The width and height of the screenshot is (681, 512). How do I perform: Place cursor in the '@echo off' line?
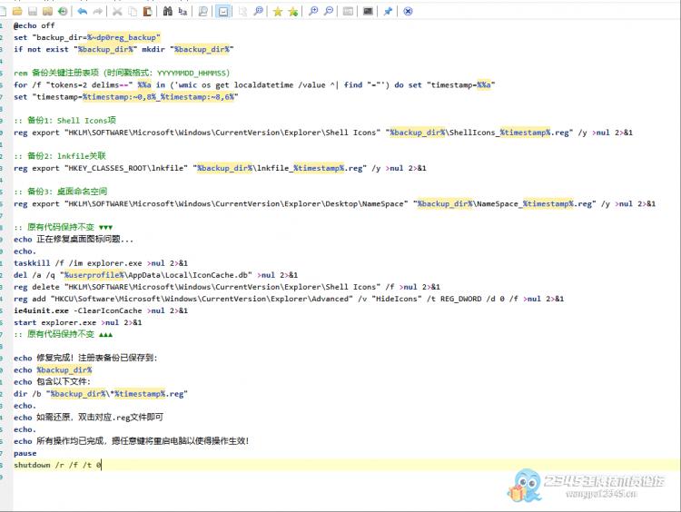tap(35, 25)
